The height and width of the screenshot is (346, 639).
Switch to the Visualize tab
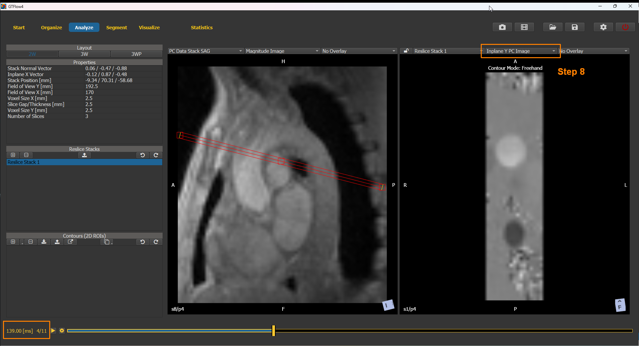point(149,28)
